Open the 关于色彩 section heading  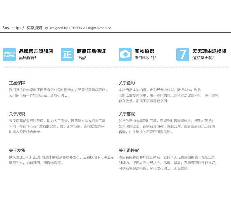127,83
